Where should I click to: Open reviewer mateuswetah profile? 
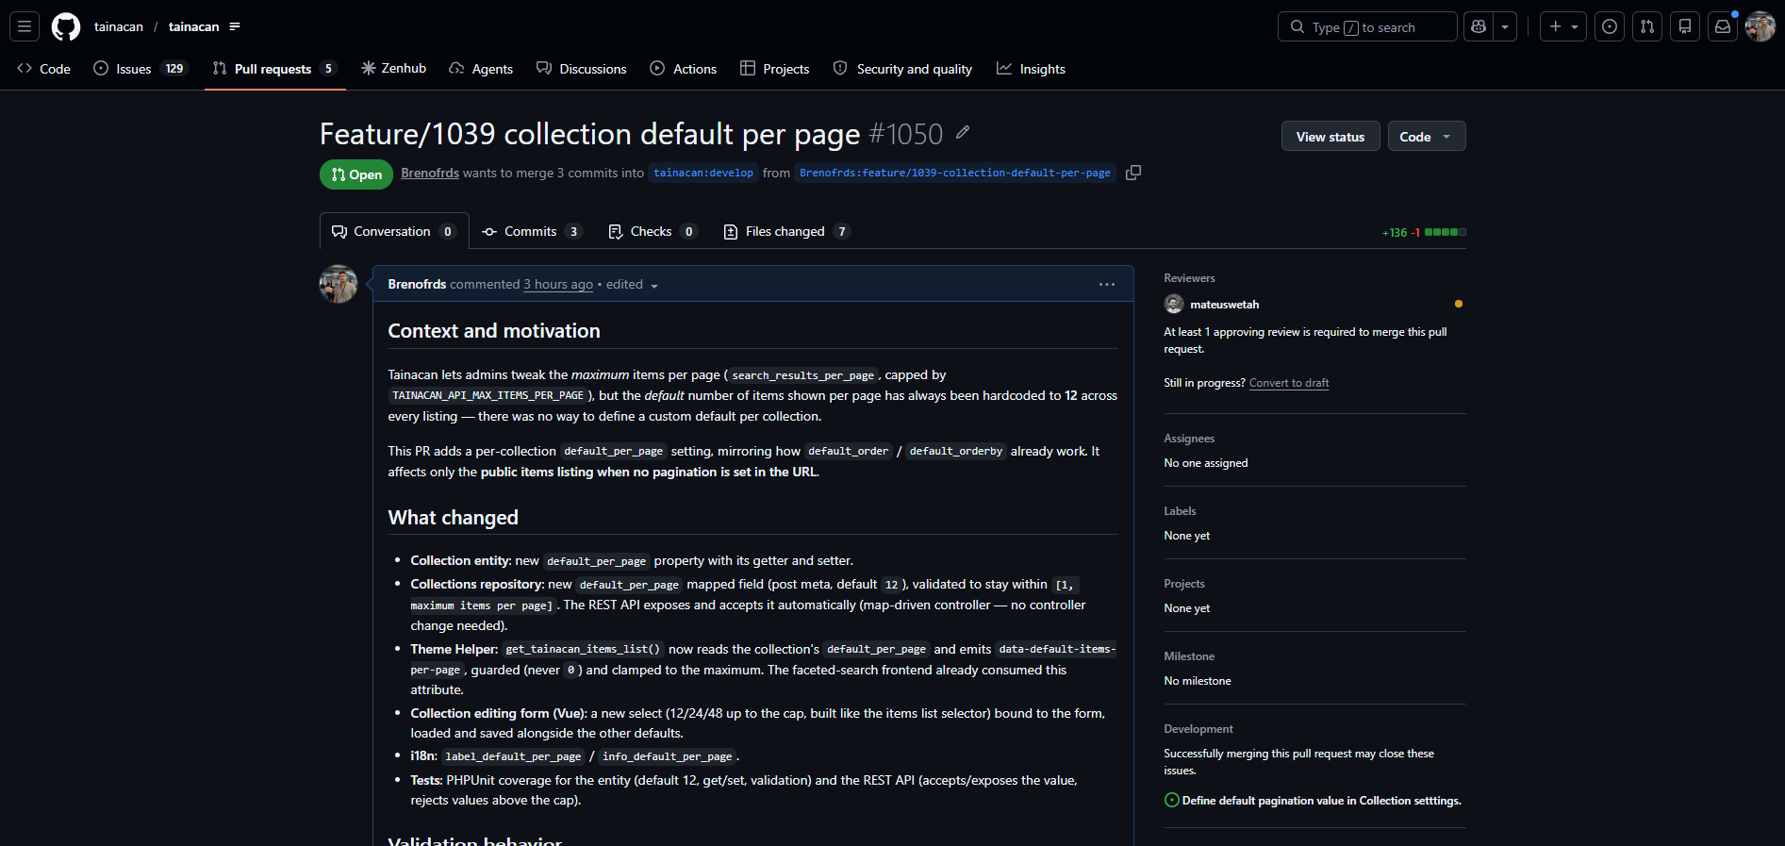click(1224, 305)
